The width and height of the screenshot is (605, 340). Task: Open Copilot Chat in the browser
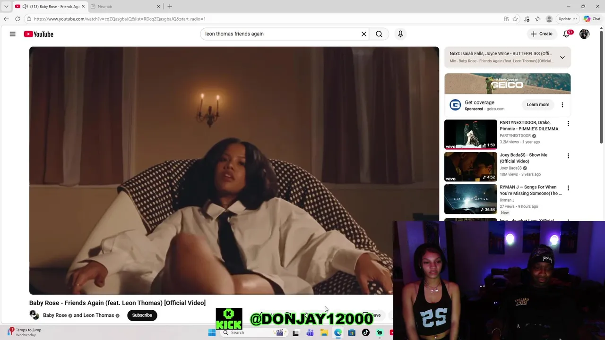pos(592,19)
